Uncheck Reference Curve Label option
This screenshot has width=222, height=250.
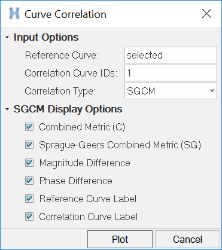click(x=29, y=199)
